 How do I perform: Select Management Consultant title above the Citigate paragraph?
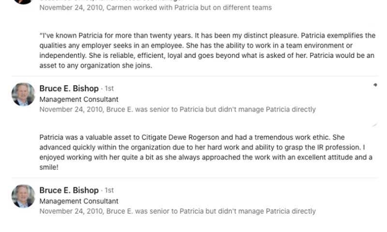point(79,100)
